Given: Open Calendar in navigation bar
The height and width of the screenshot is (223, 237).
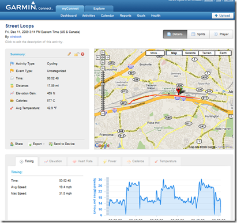Looking at the screenshot, I should (x=107, y=16).
